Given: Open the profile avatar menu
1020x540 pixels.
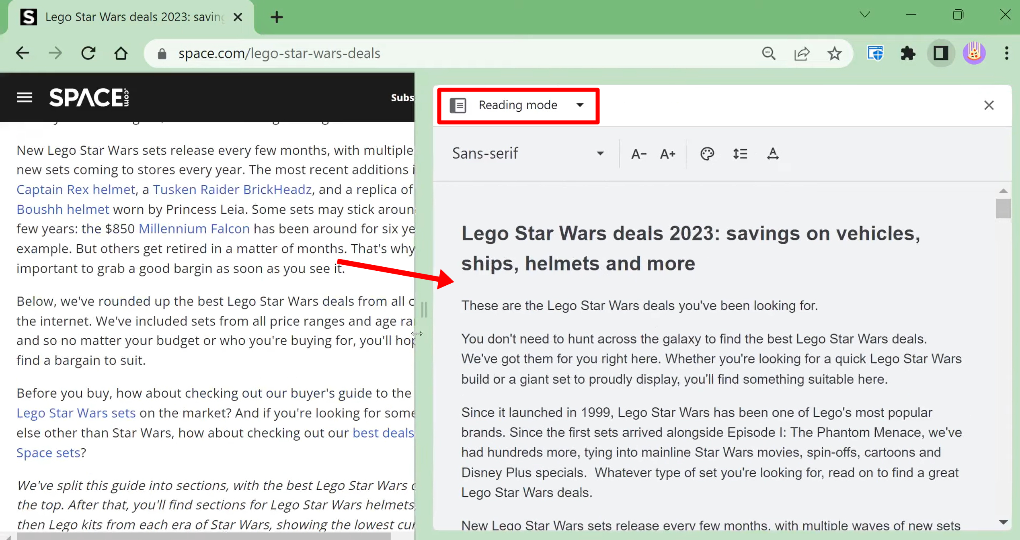Looking at the screenshot, I should click(x=974, y=53).
